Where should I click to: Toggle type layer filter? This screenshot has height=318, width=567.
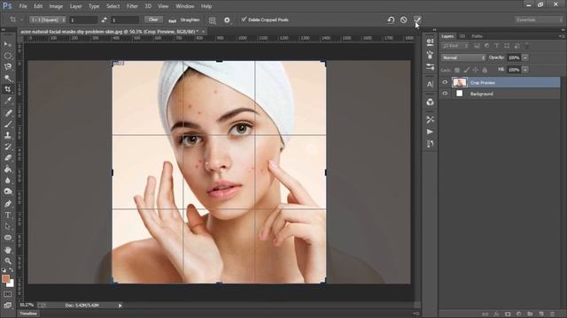496,46
